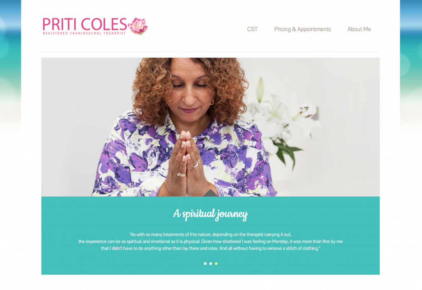The image size is (422, 290).
Task: Click the small gray triangle pointer
Action: pos(211,193)
